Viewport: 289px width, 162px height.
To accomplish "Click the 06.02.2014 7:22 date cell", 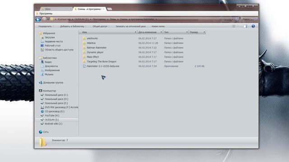I will 148,48.
